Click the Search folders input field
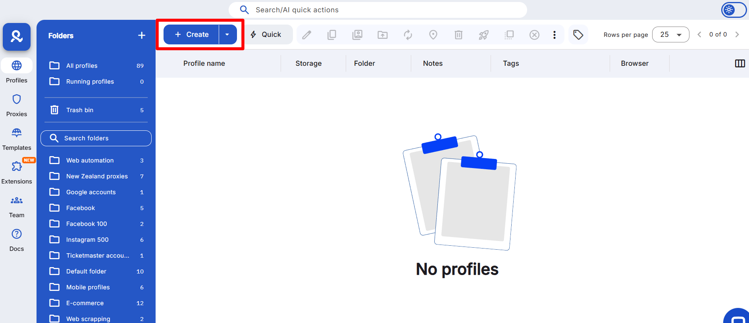The image size is (749, 323). click(x=96, y=138)
